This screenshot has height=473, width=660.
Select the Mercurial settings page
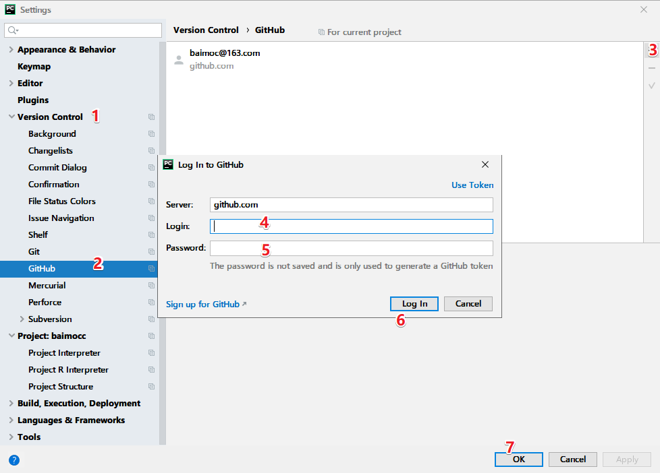point(47,286)
